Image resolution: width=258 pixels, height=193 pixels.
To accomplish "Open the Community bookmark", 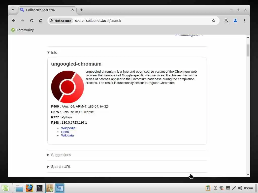I will click(x=22, y=30).
